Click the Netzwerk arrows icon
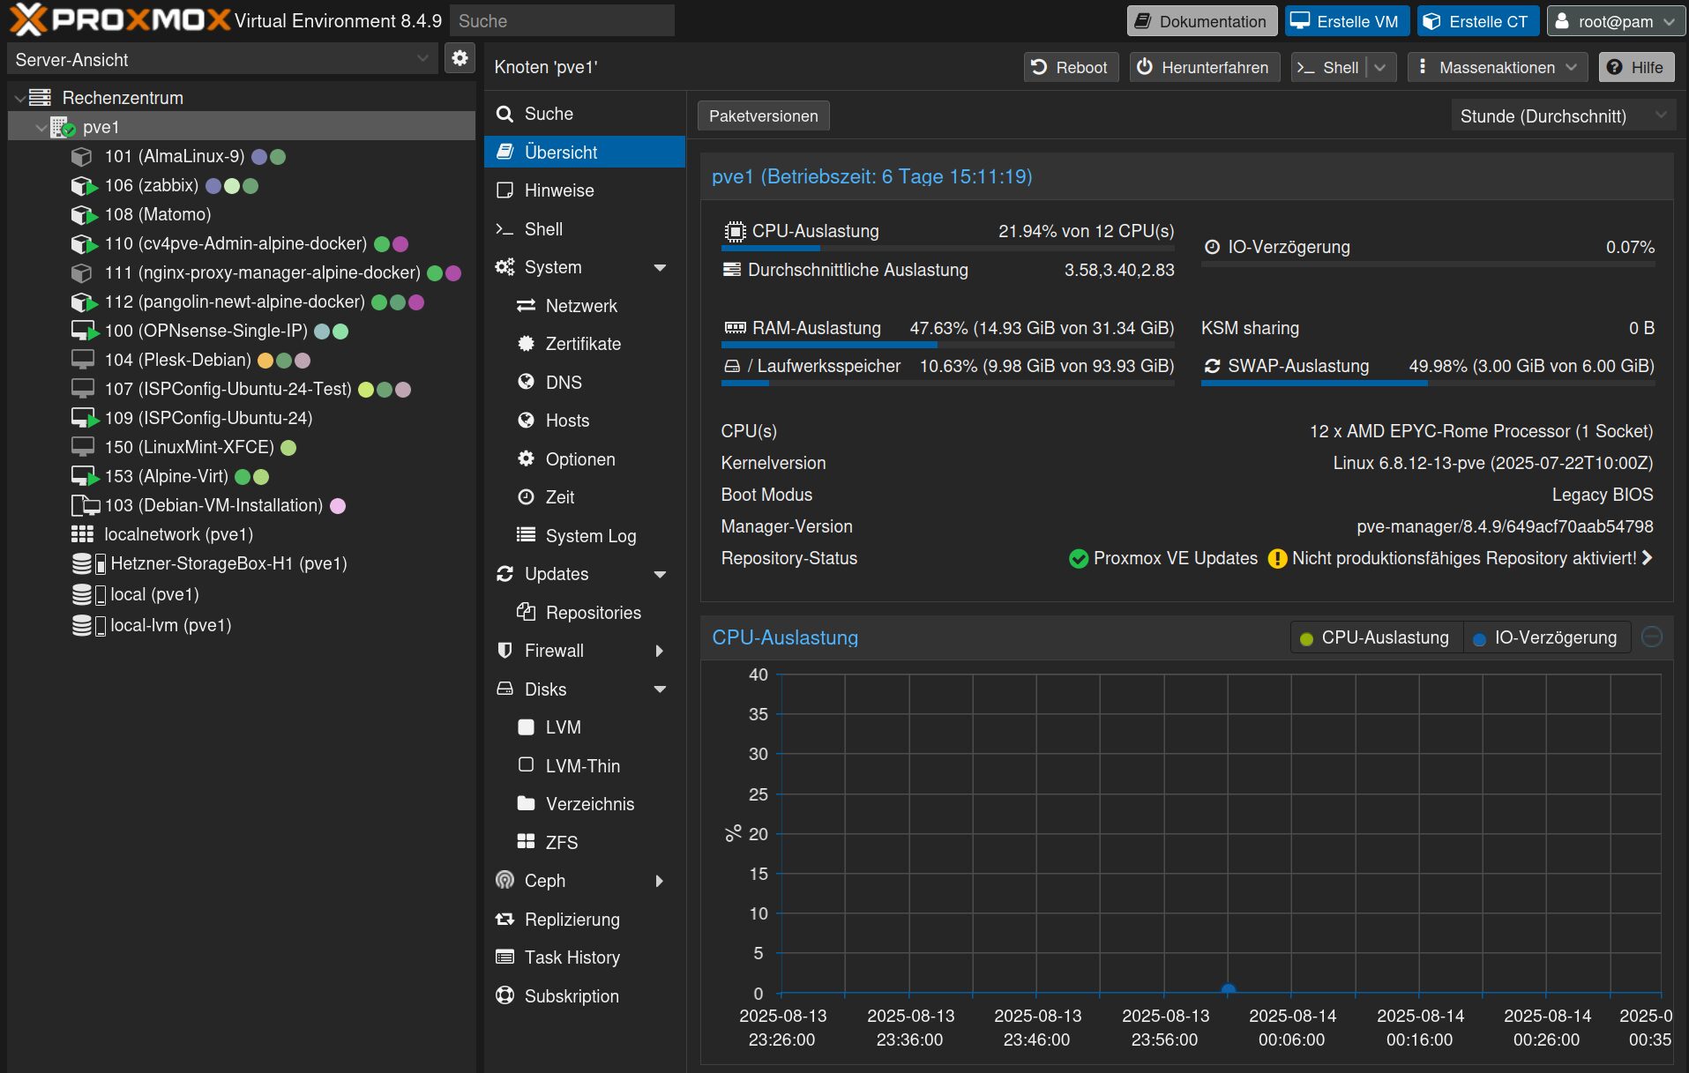 point(526,306)
